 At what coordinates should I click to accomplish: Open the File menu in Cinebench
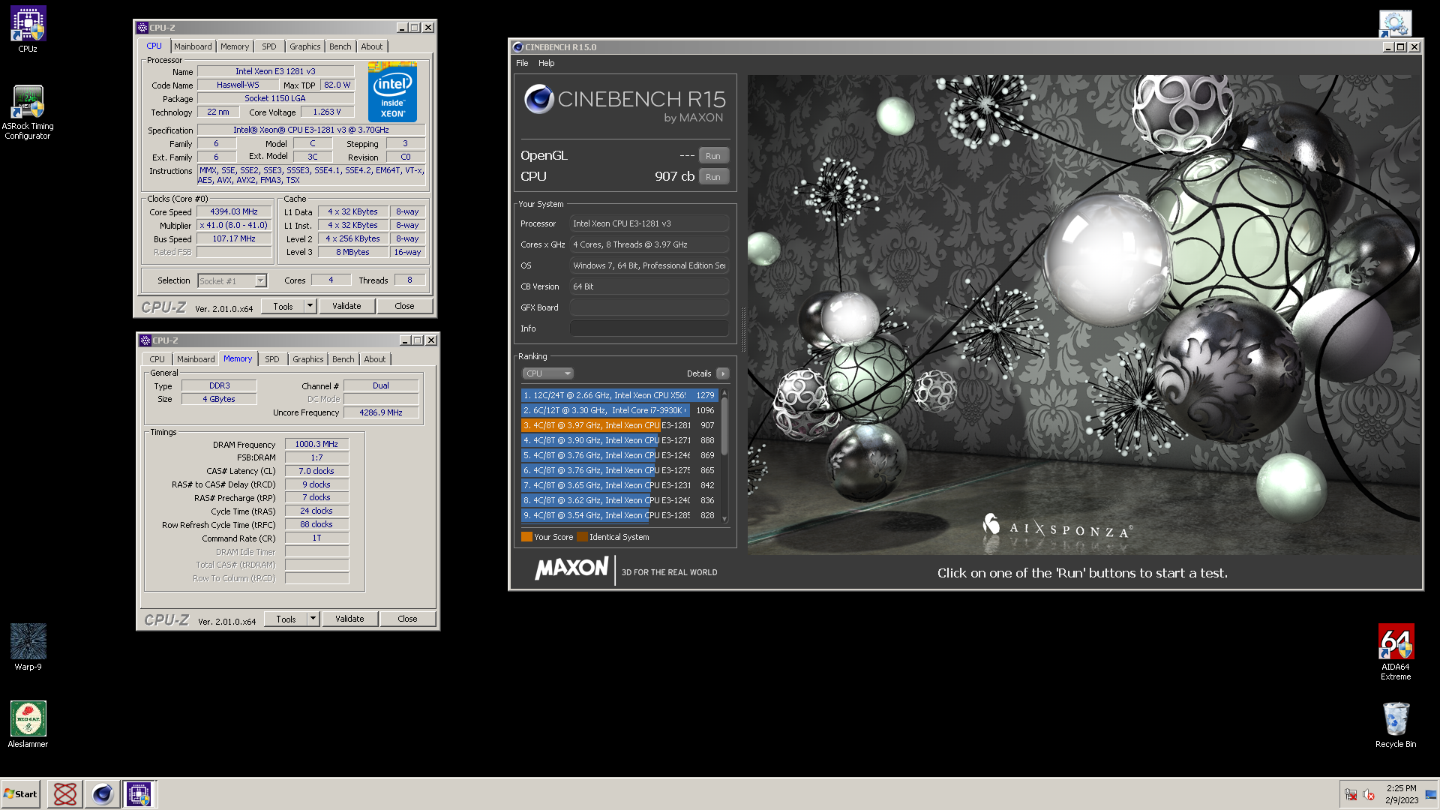[x=522, y=63]
